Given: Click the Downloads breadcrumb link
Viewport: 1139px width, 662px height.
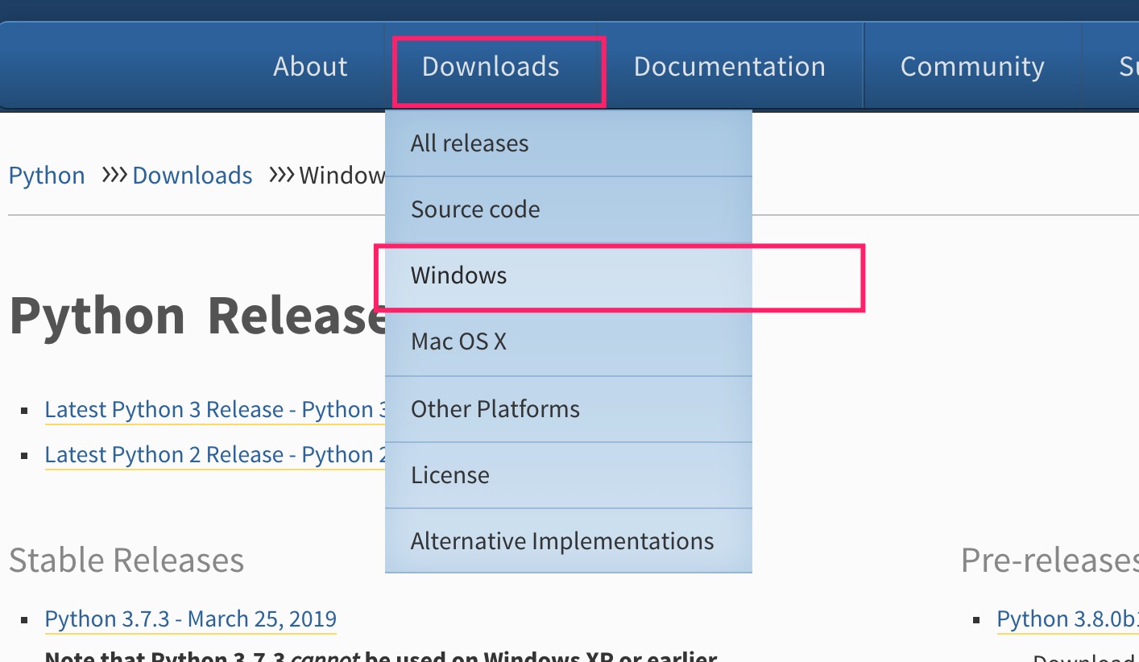Looking at the screenshot, I should coord(192,175).
